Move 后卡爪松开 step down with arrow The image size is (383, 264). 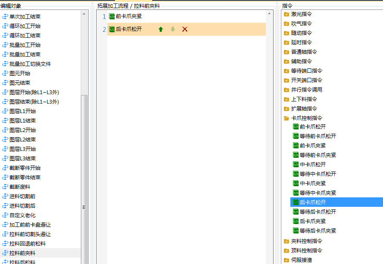(173, 29)
